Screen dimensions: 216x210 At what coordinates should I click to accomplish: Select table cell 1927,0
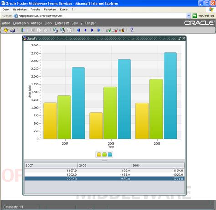(x=158, y=175)
